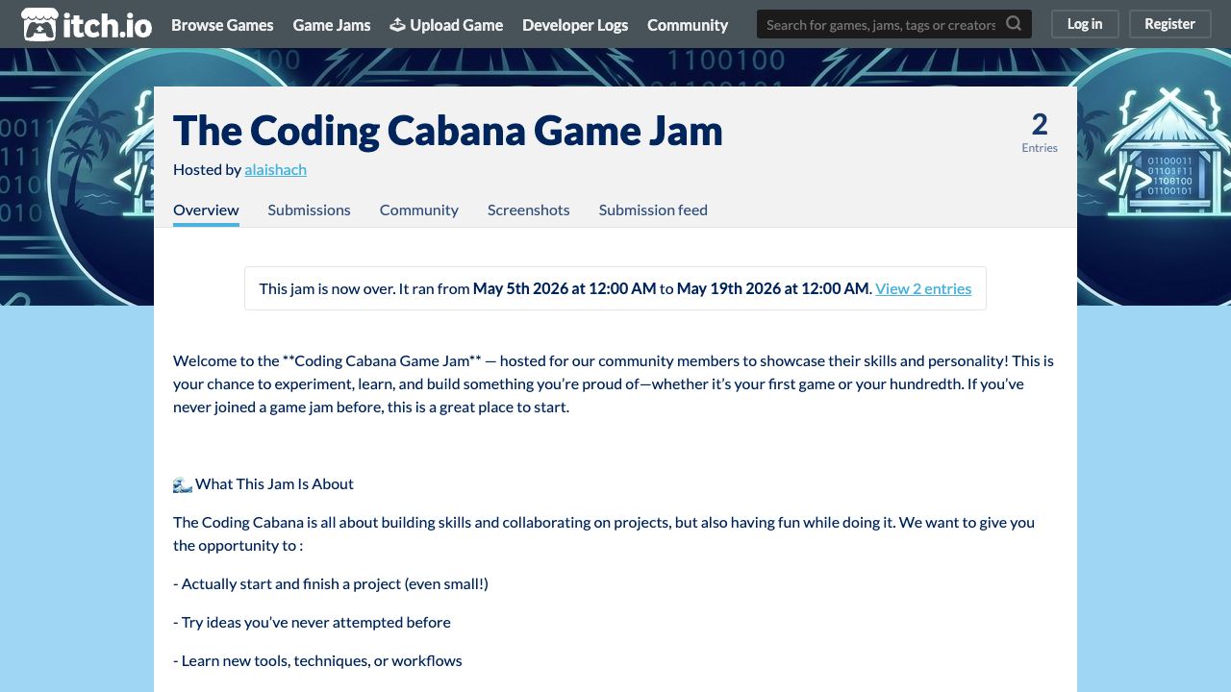
Task: Open host profile alaishach
Action: 275,169
